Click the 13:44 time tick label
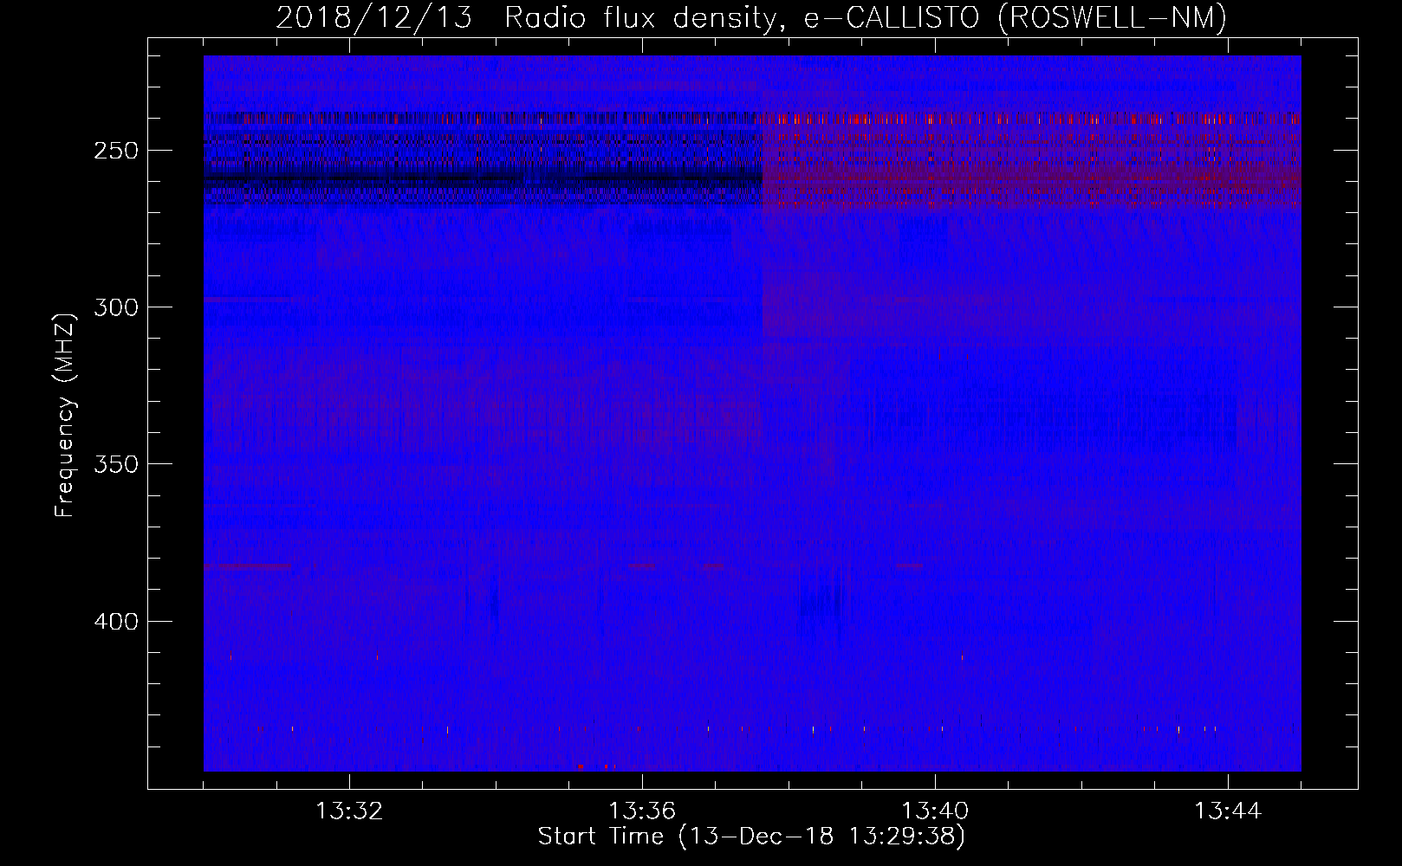This screenshot has height=866, width=1402. 1228,811
